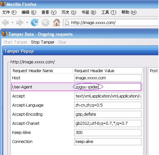Click the Request Header Name column header
The height and width of the screenshot is (155, 159).
[x=42, y=71]
